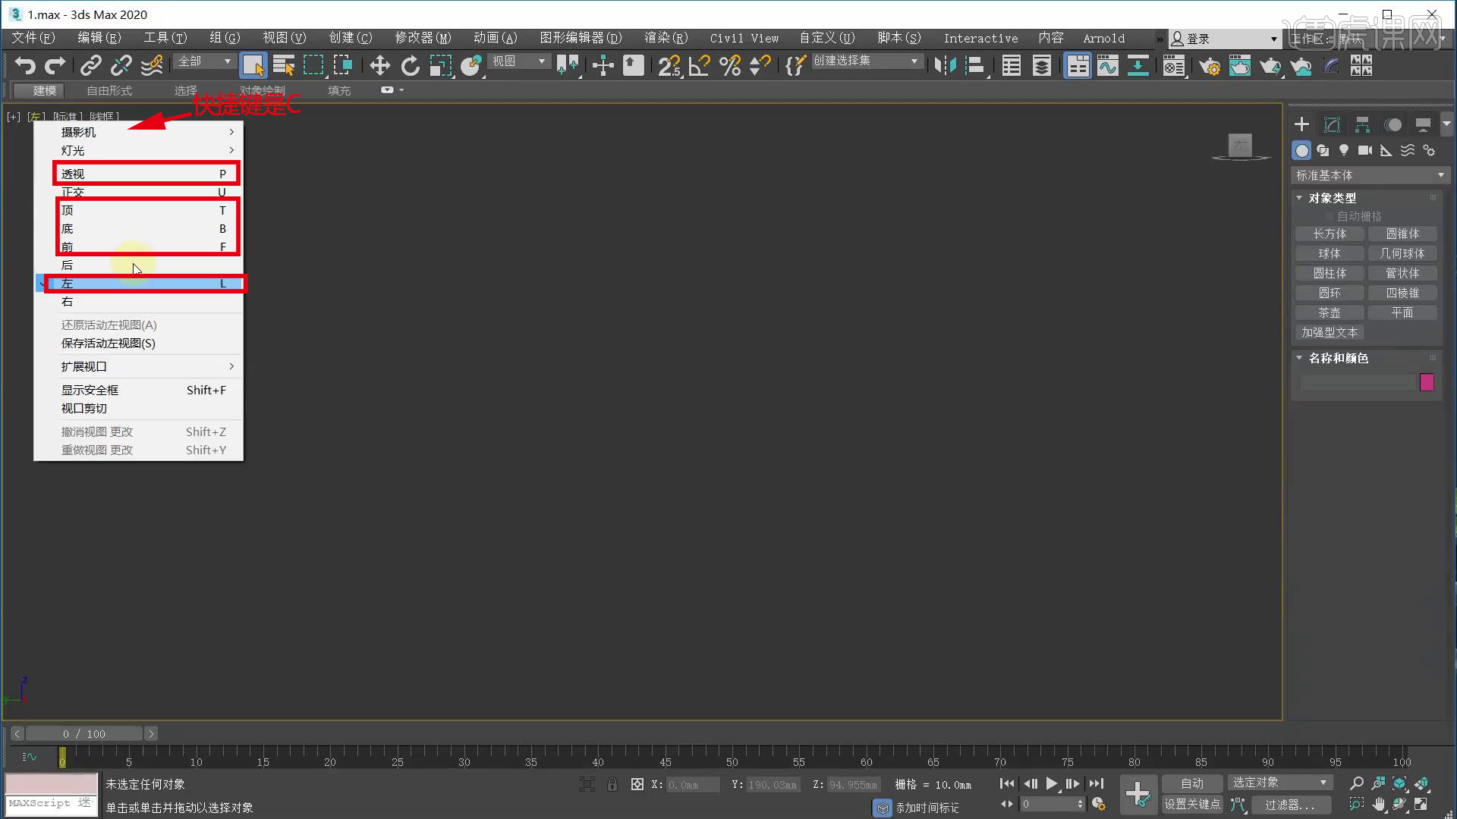Go to the end frame button
The image size is (1457, 819).
point(1097,784)
